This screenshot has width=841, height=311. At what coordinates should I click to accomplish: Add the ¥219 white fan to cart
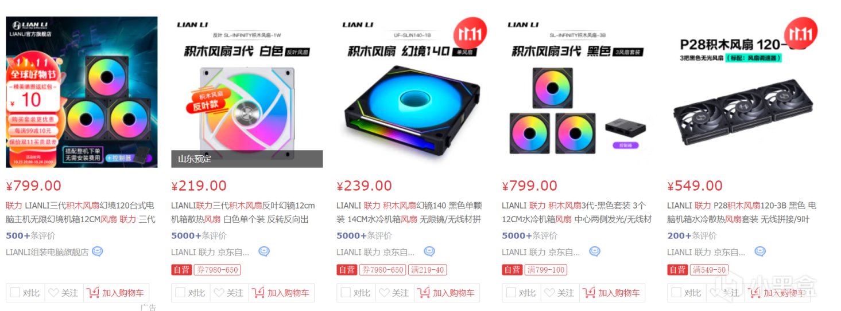tap(282, 293)
